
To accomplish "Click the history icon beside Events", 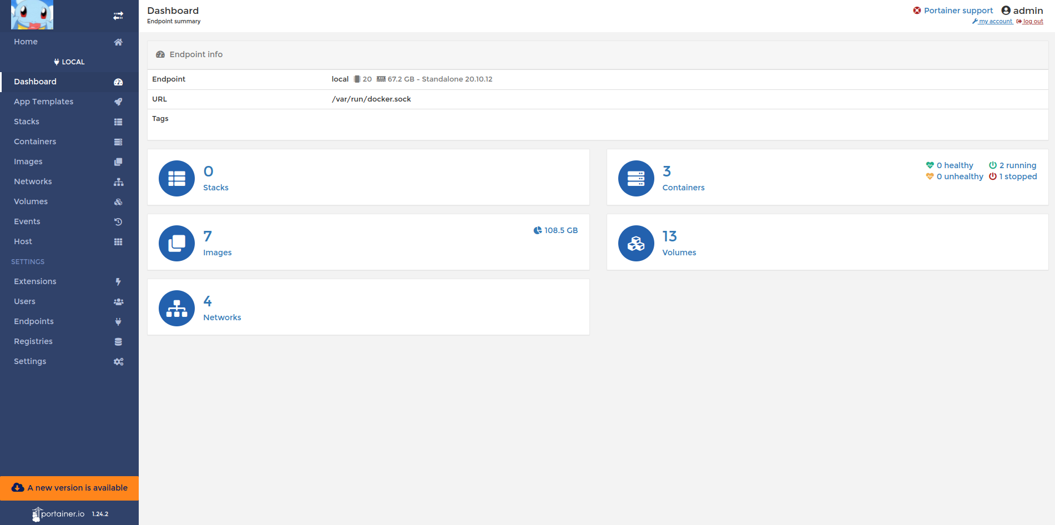I will pyautogui.click(x=118, y=221).
